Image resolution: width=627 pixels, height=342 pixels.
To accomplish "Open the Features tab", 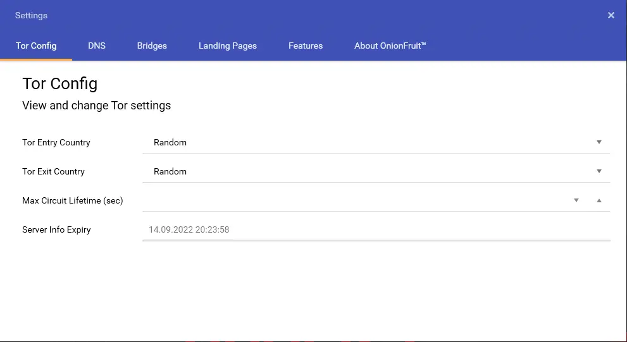I will (306, 46).
